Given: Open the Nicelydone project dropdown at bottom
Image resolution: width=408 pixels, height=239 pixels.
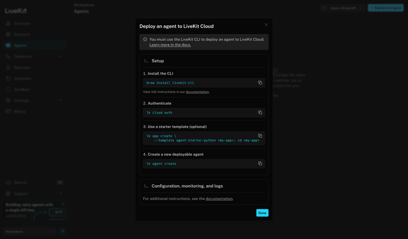Looking at the screenshot, I should 30,231.
